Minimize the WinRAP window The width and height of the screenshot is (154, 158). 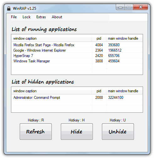click(120, 7)
